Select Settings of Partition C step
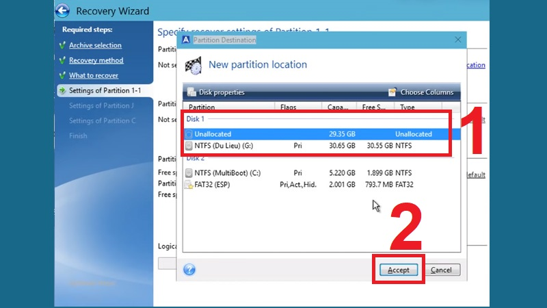 coord(102,120)
